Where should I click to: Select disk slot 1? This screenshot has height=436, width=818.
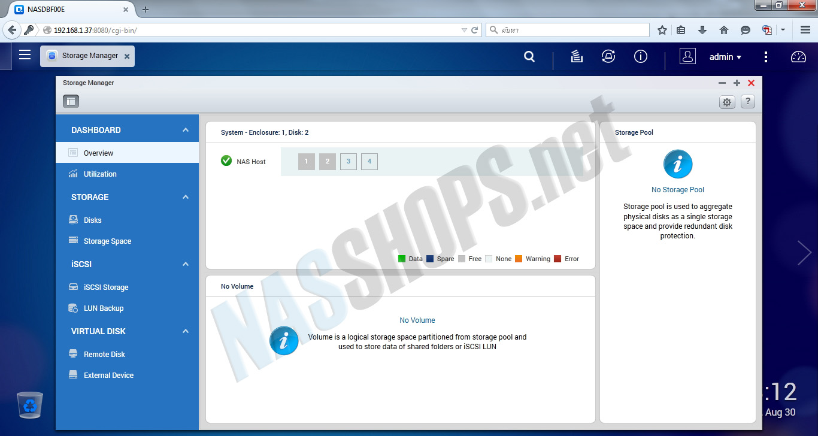coord(306,161)
